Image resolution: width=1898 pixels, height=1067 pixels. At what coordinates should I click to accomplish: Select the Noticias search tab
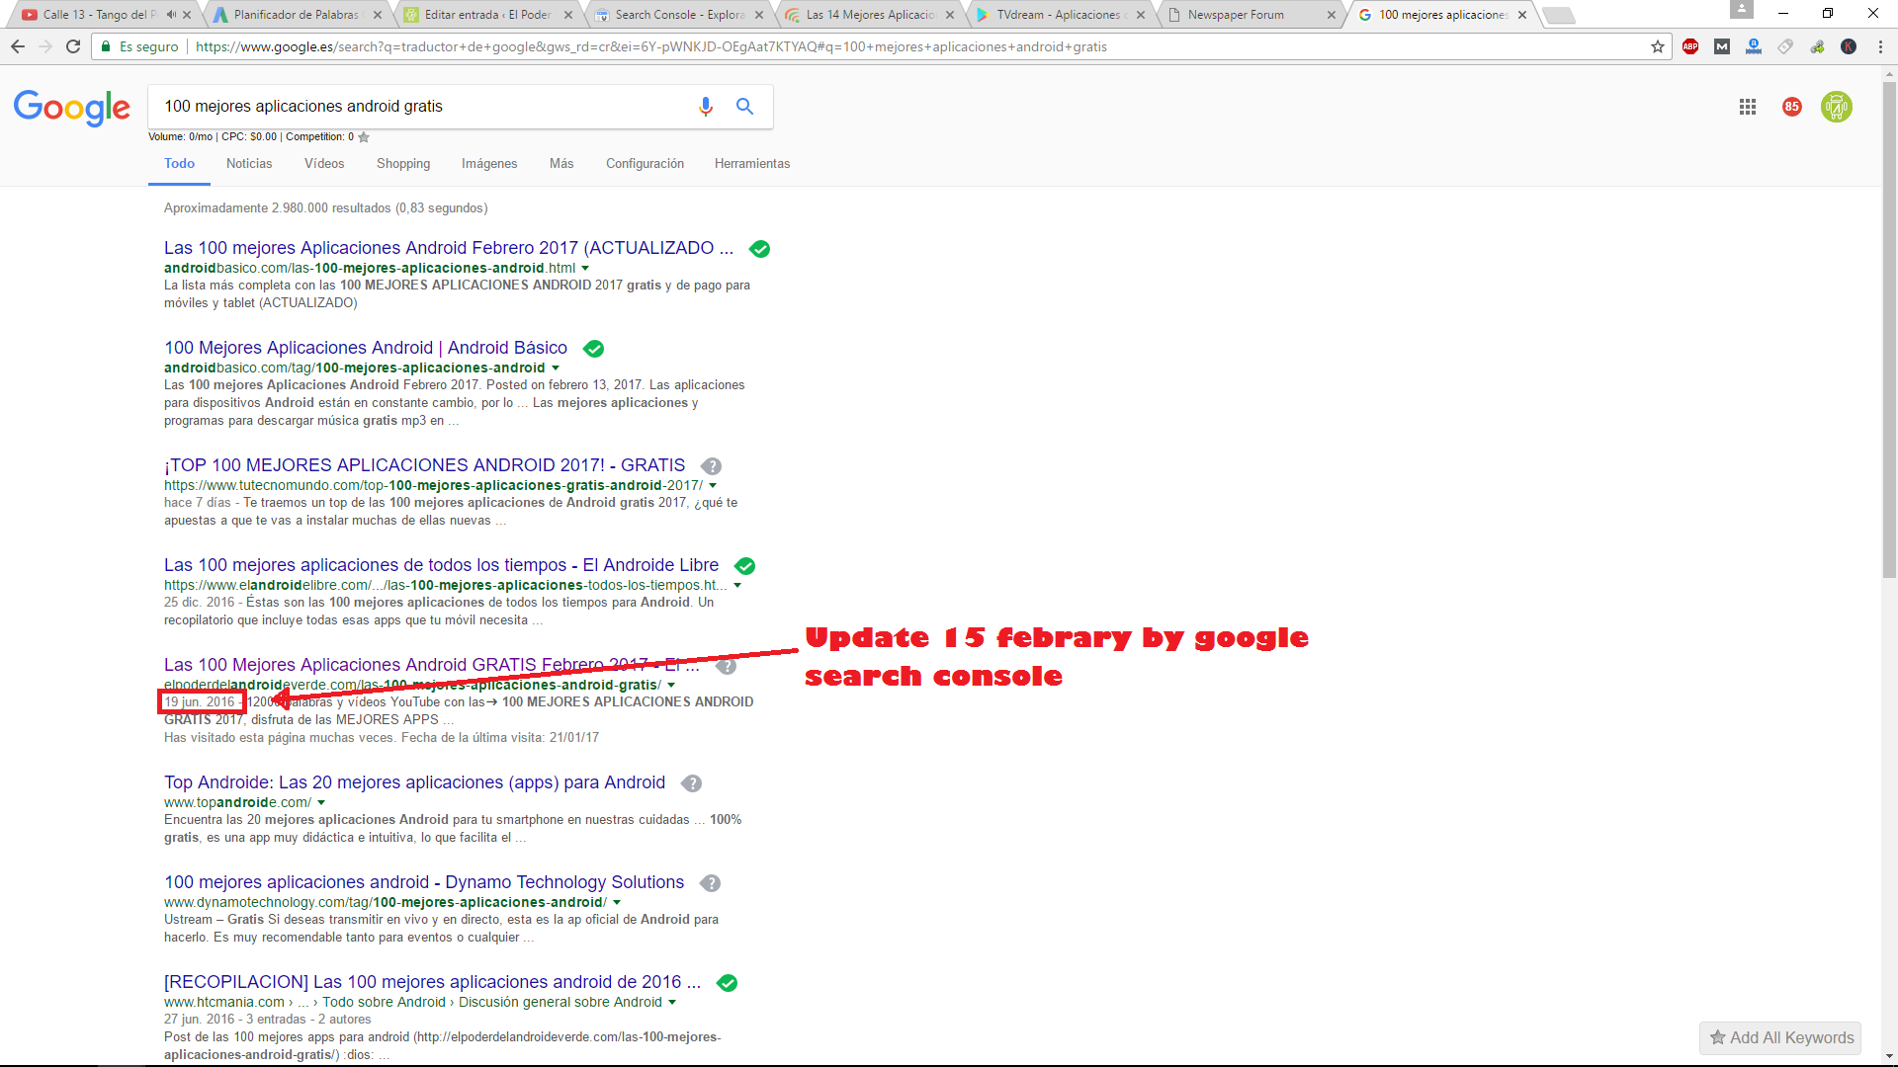249,164
